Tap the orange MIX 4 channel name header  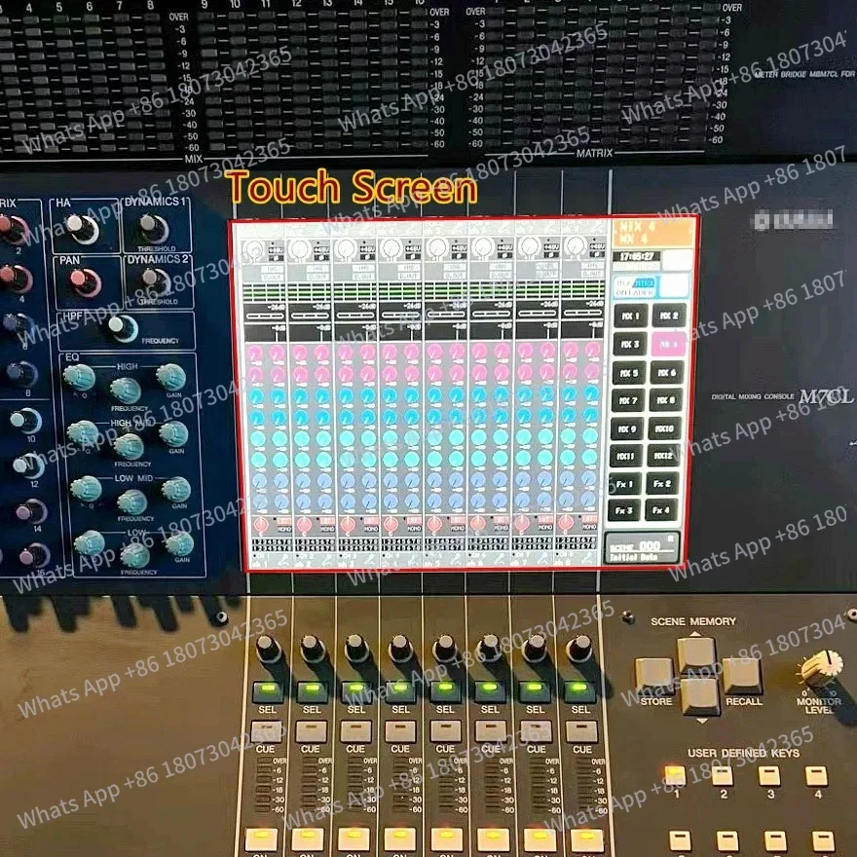[653, 233]
